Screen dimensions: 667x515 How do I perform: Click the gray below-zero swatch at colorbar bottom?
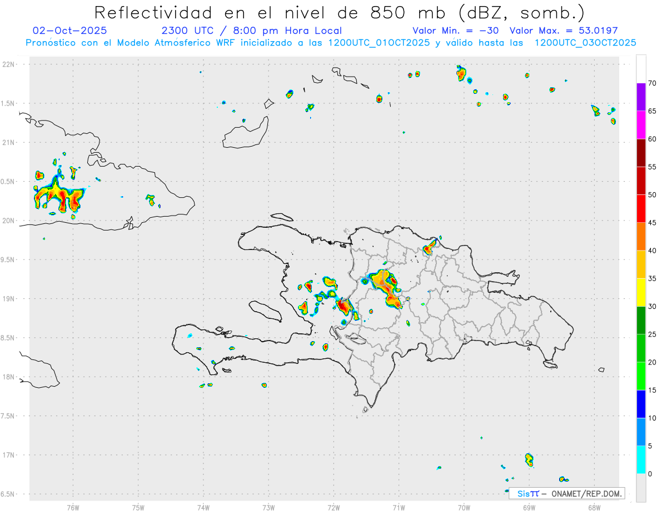641,488
